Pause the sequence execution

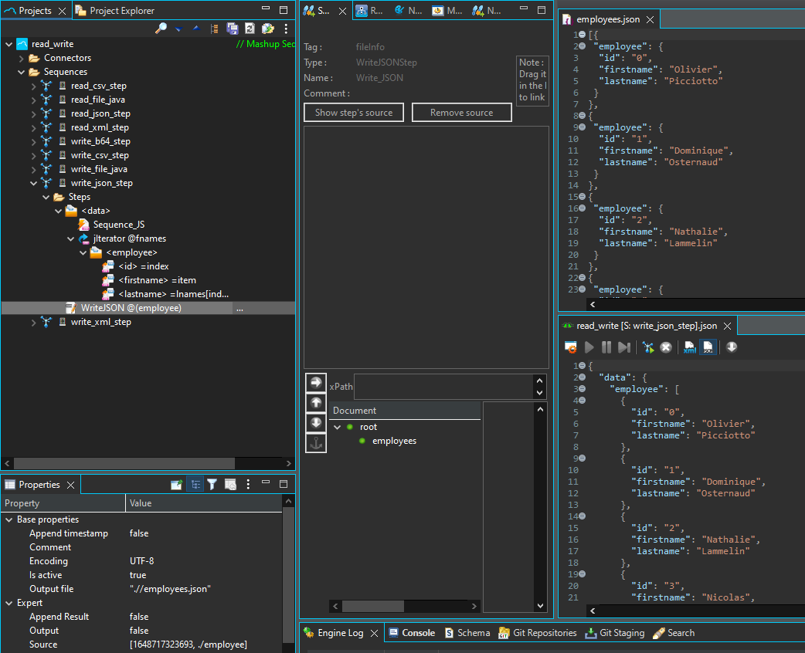(x=607, y=347)
